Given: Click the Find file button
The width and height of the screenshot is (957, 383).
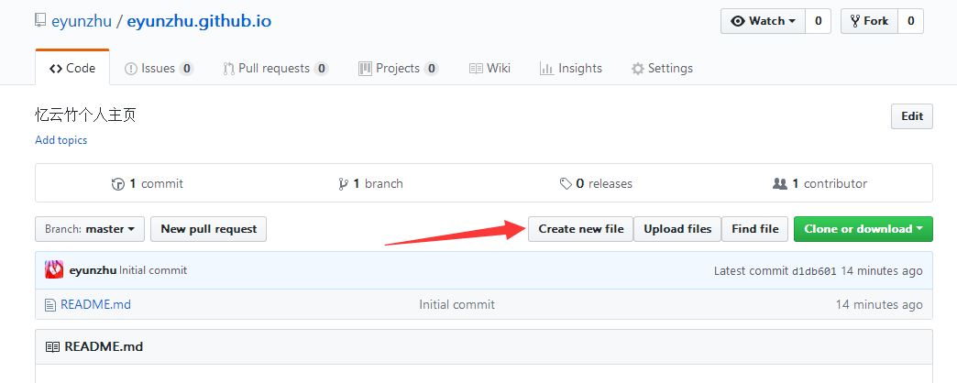Looking at the screenshot, I should 755,229.
